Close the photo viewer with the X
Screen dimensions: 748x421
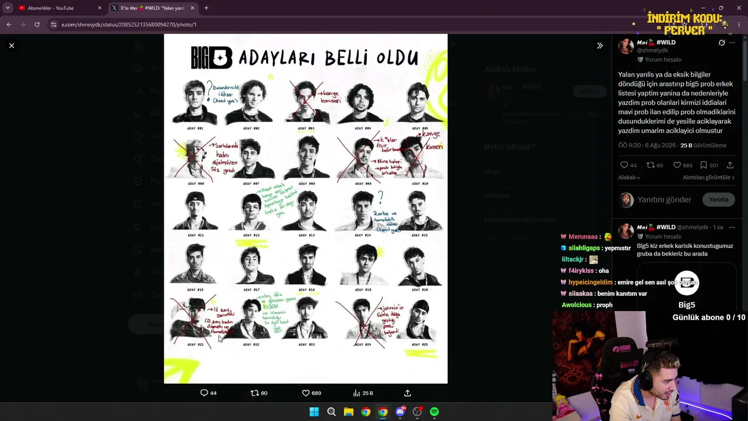(x=12, y=46)
